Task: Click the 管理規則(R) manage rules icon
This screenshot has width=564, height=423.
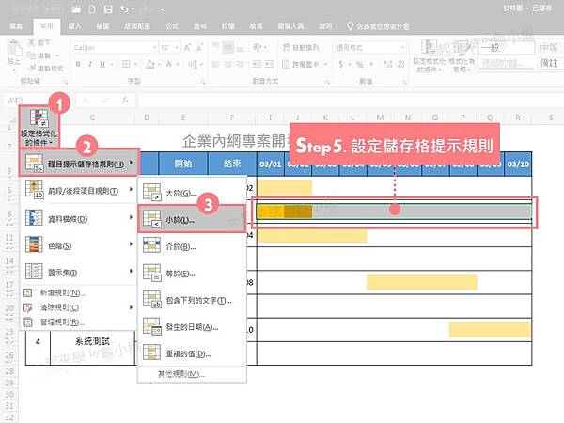Action: (28, 321)
